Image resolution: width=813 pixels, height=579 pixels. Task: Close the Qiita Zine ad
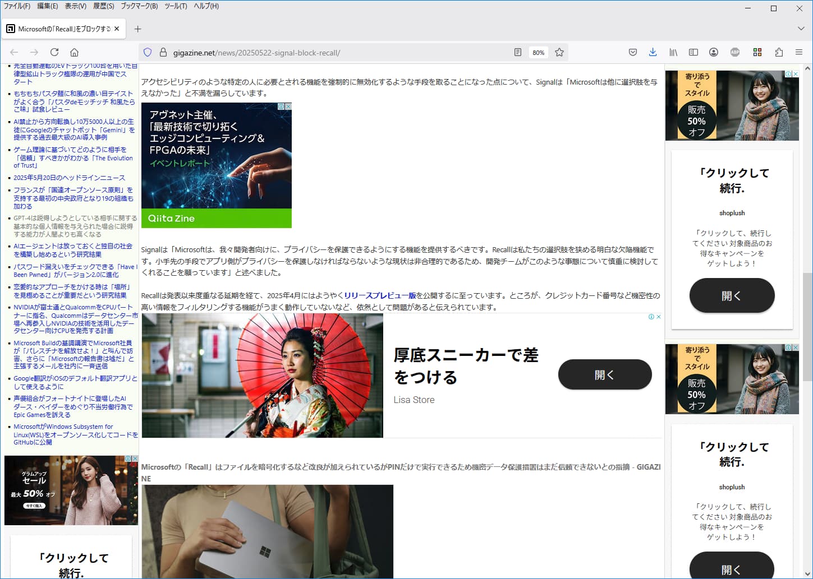pyautogui.click(x=288, y=106)
